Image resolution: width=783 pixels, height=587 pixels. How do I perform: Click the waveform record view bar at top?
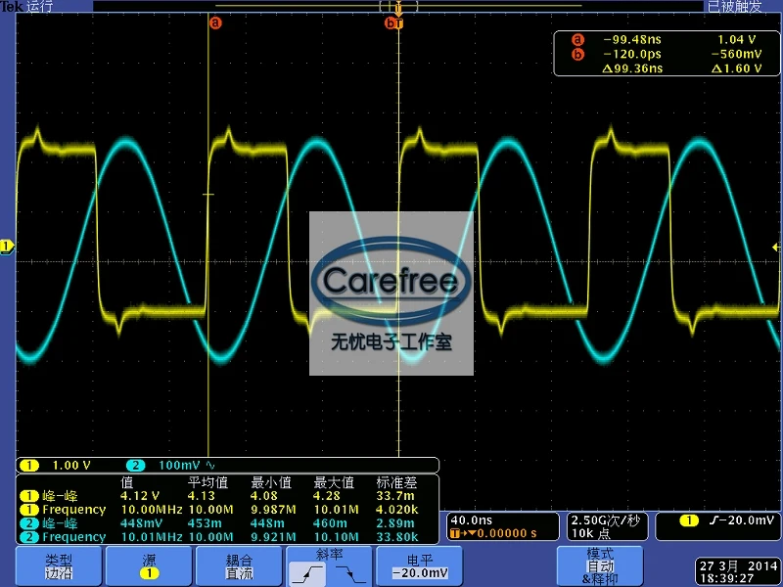coord(398,6)
